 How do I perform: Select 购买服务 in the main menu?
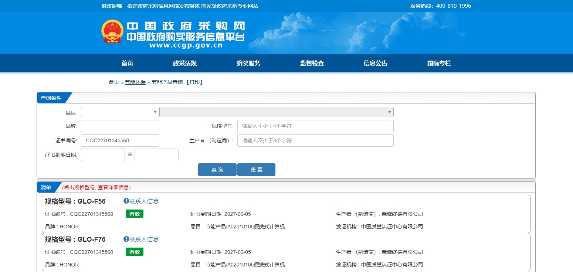(x=248, y=63)
